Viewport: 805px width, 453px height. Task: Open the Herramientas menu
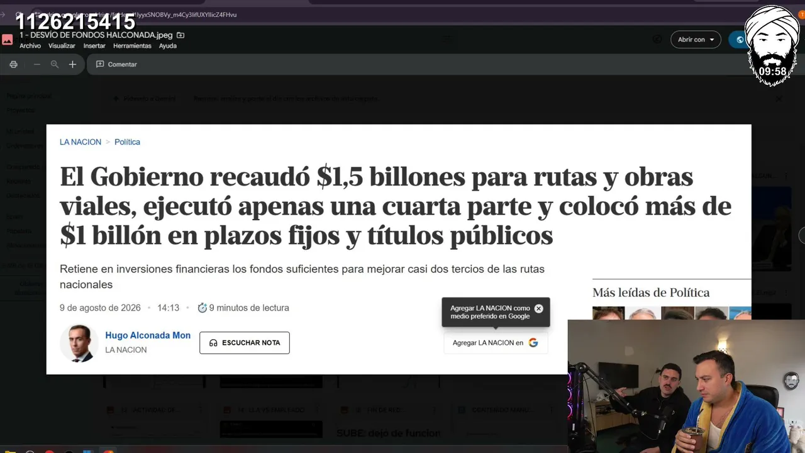[132, 46]
